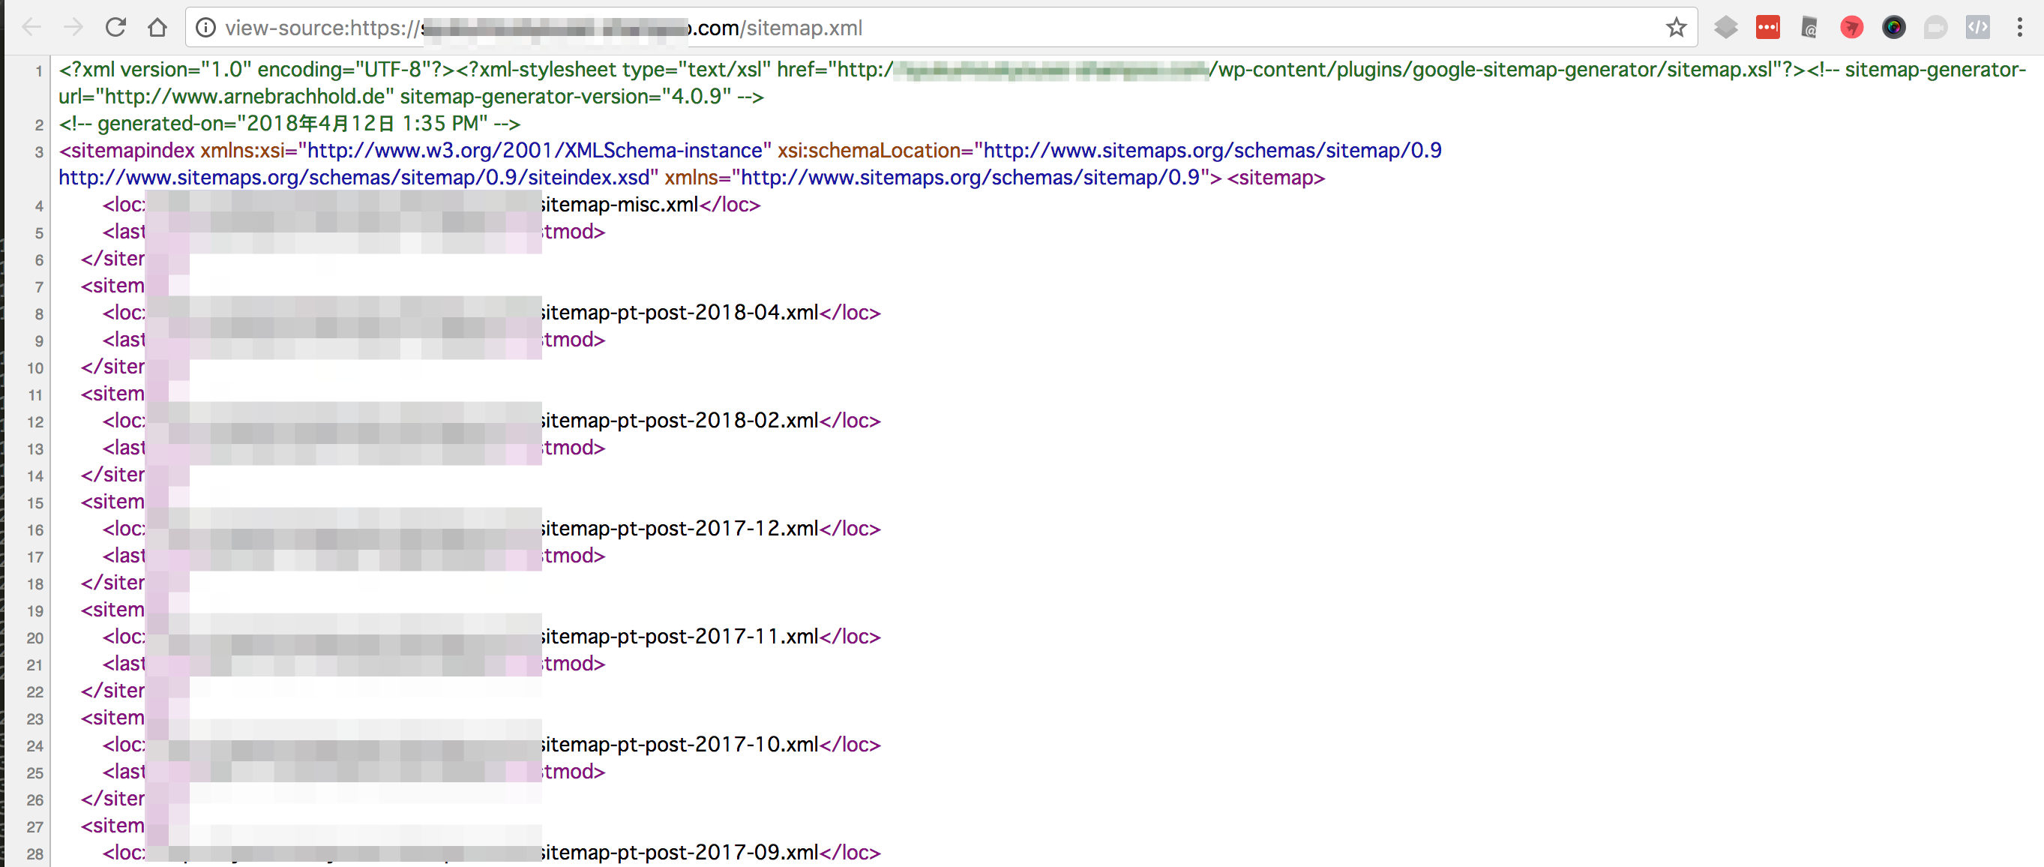View site information icon in address bar
Screen dimensions: 2044x867
click(205, 28)
